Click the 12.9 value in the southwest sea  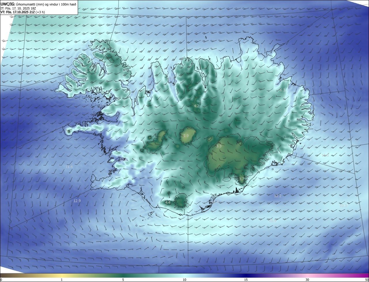[77, 201]
